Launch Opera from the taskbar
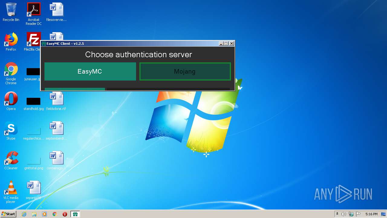The height and width of the screenshot is (218, 387). click(65, 214)
